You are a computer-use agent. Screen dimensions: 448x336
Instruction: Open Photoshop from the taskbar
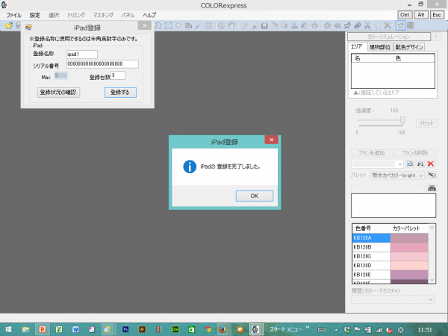125,329
